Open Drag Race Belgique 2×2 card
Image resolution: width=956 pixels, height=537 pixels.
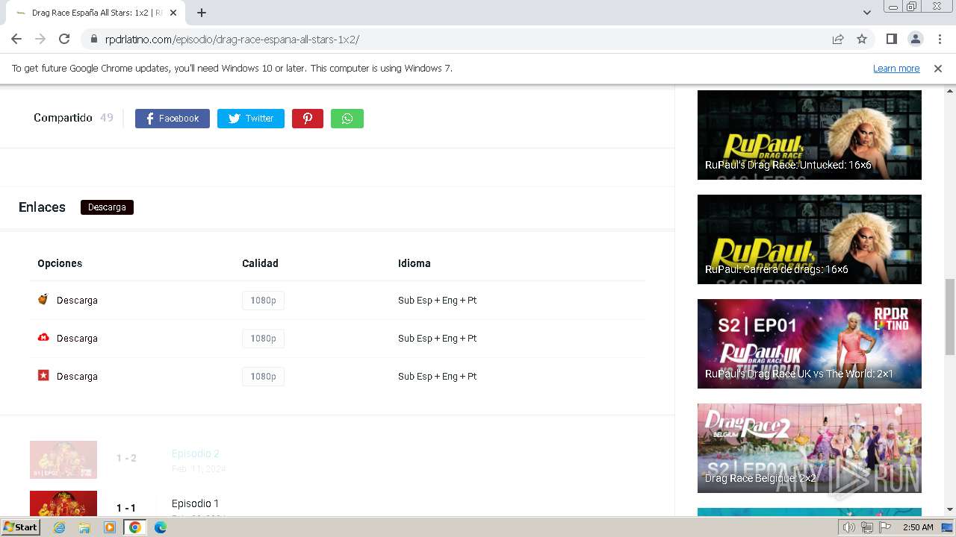coord(810,448)
